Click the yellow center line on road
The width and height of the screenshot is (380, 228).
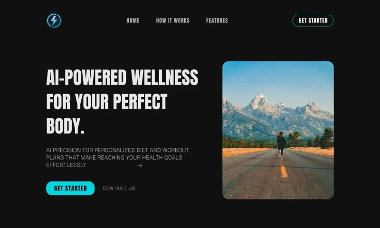click(284, 171)
